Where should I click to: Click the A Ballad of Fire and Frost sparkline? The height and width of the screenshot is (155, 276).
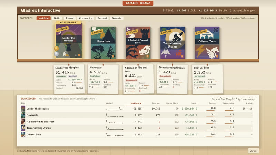pyautogui.click(x=115, y=122)
